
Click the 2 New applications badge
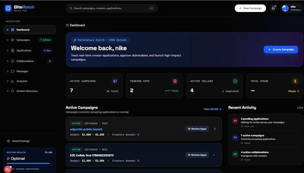[x=47, y=51]
